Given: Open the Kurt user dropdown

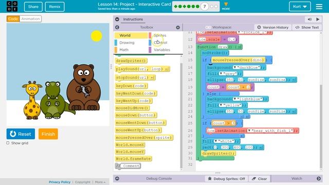Looking at the screenshot, I should click(x=300, y=7).
